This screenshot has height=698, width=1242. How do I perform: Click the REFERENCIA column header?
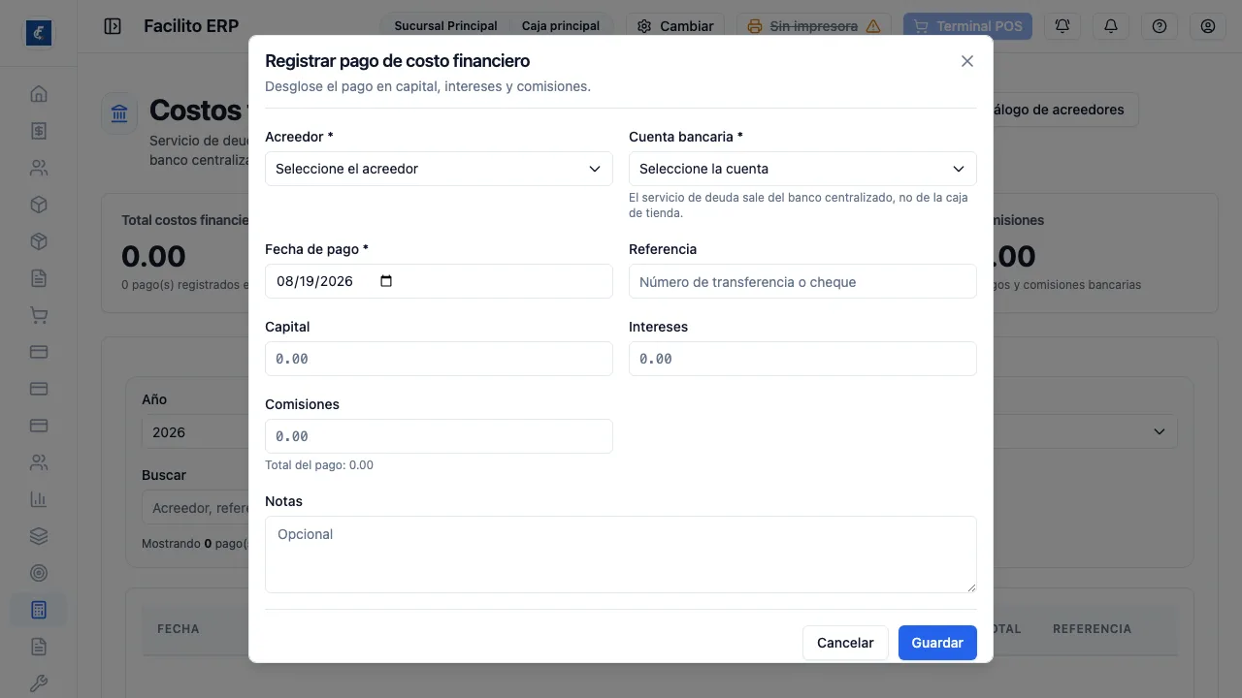click(x=1092, y=629)
